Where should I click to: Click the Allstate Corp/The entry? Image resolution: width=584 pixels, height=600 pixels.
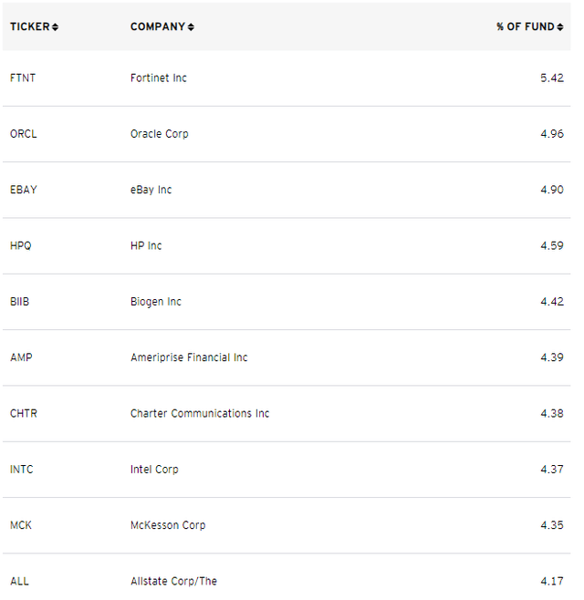tap(174, 581)
